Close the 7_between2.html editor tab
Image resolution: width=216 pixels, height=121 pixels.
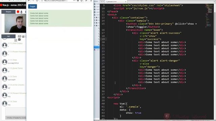point(126,2)
